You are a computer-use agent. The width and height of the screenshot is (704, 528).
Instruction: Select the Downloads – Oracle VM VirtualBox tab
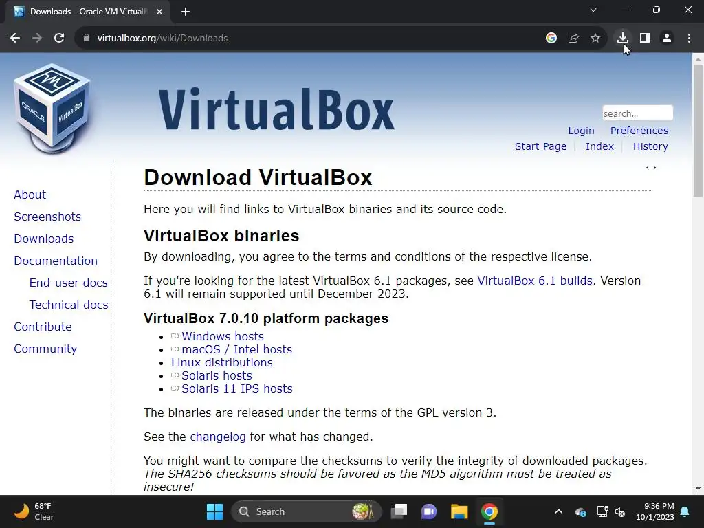coord(87,12)
